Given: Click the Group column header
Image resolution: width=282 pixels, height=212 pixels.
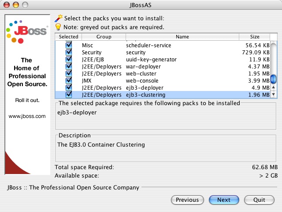Looking at the screenshot, I should tap(104, 37).
